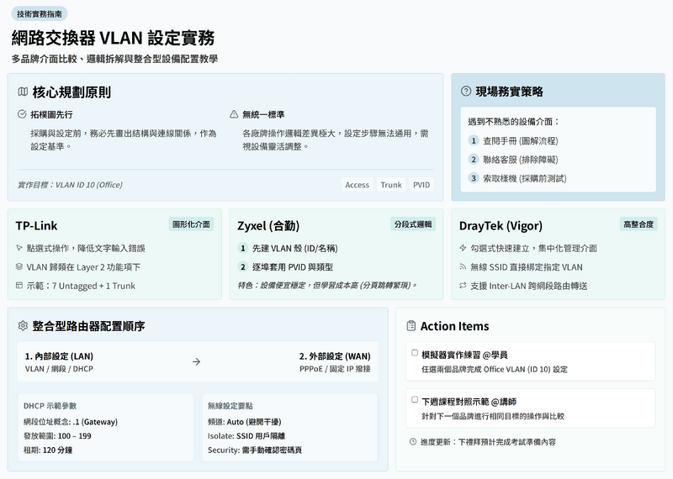Click the question mark icon beside 現場務實策略
Viewport: 673px width, 479px height.
tap(466, 92)
